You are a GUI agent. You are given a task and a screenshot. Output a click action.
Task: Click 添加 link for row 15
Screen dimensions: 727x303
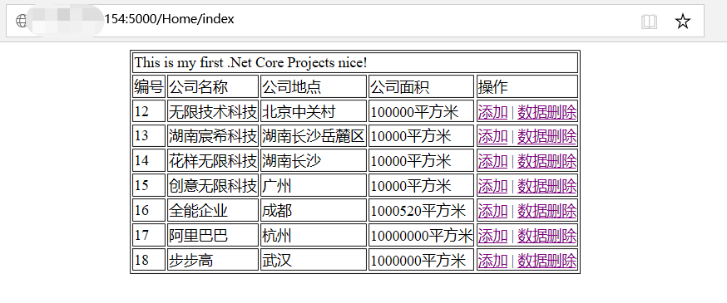(x=492, y=187)
